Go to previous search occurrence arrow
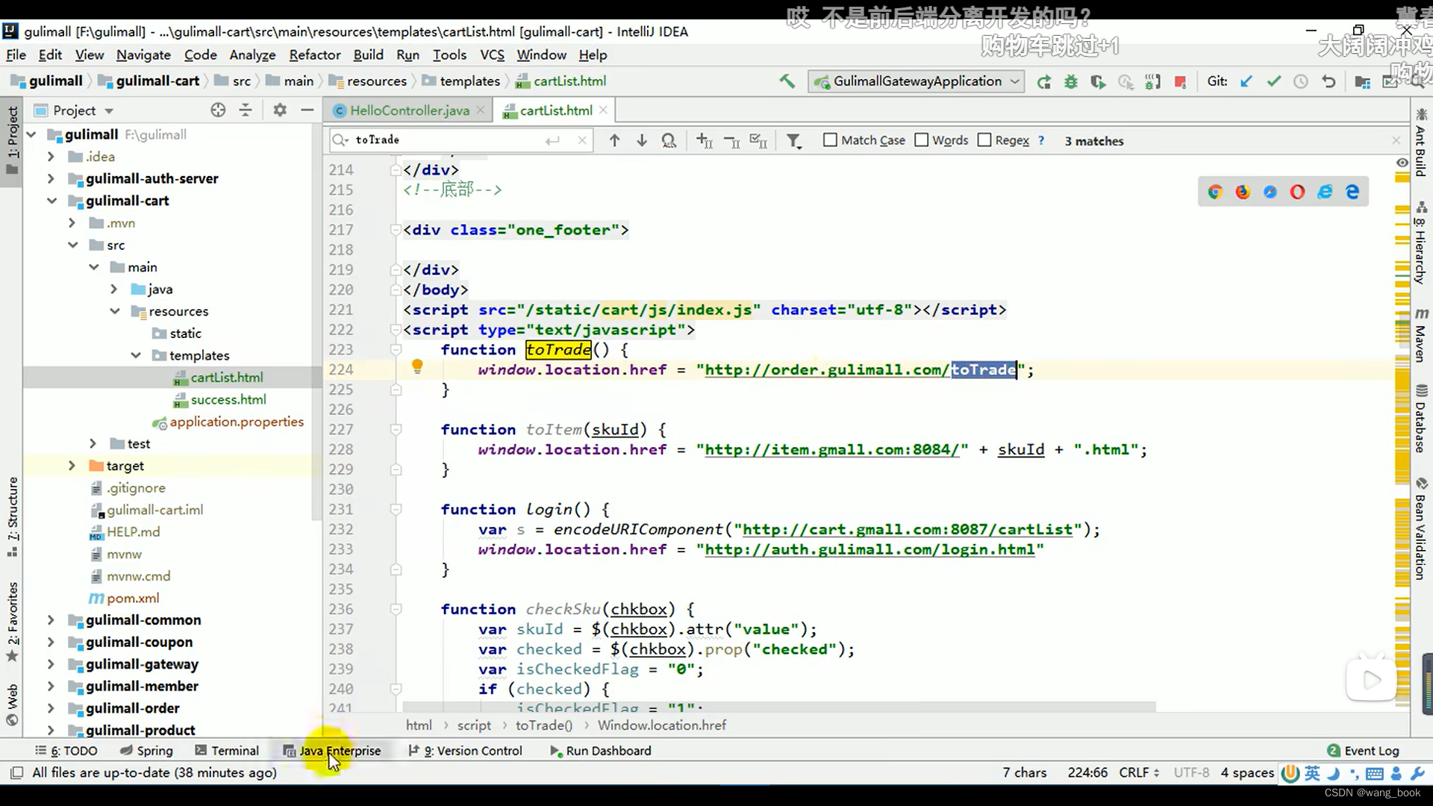Viewport: 1433px width, 806px height. (614, 140)
